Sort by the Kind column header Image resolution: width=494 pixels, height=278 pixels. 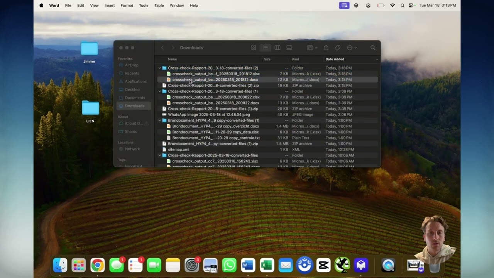[296, 59]
